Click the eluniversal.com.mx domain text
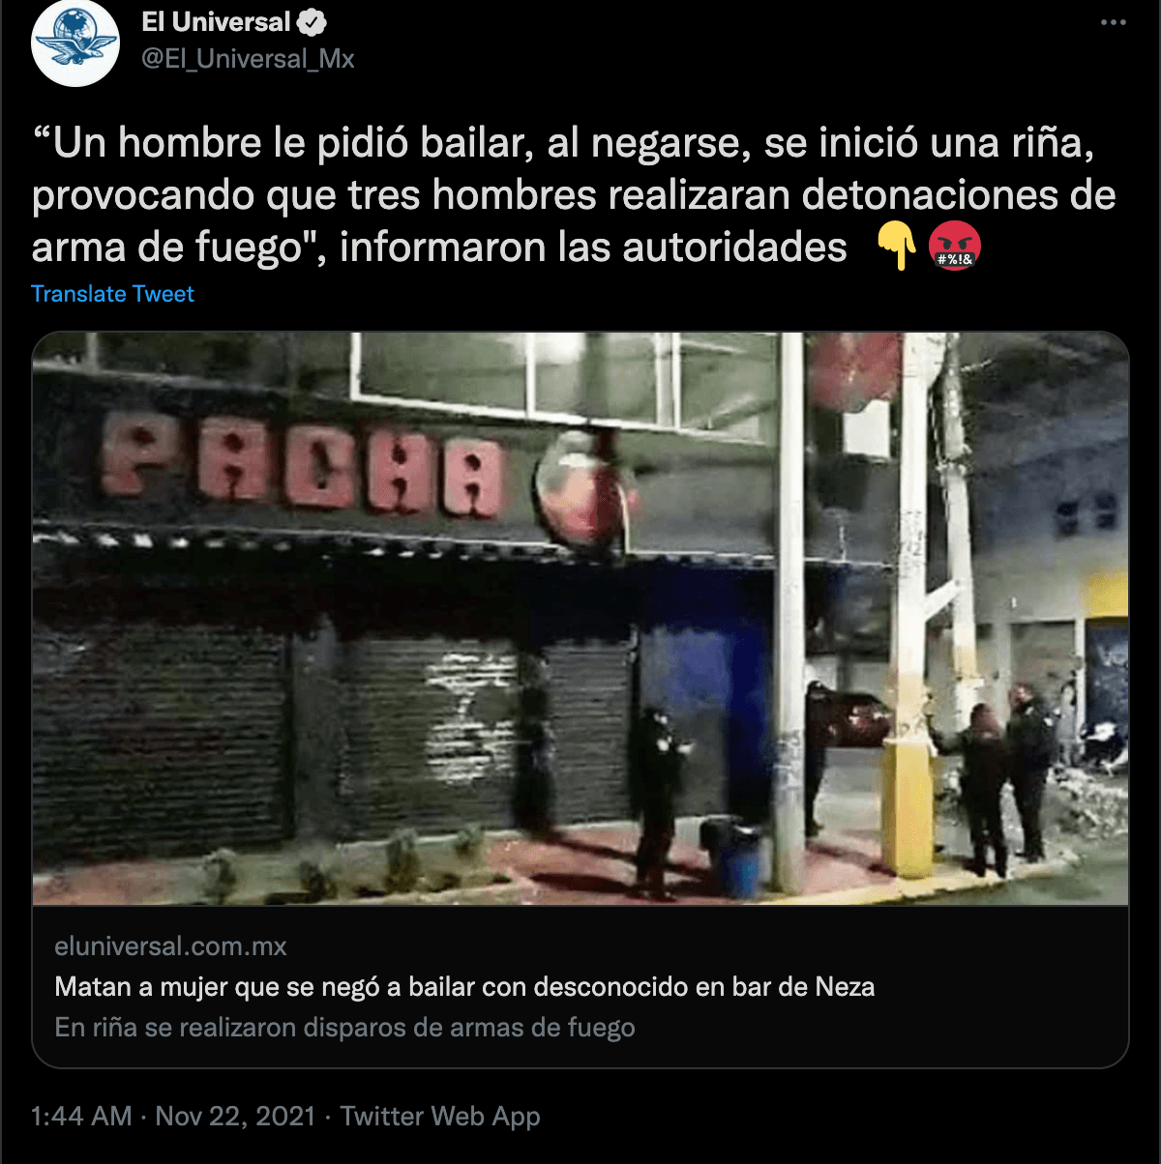The image size is (1161, 1164). coord(171,946)
